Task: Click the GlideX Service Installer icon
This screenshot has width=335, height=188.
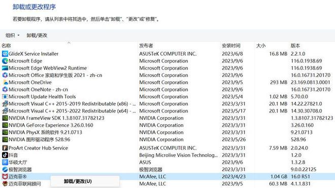Action: coord(5,54)
